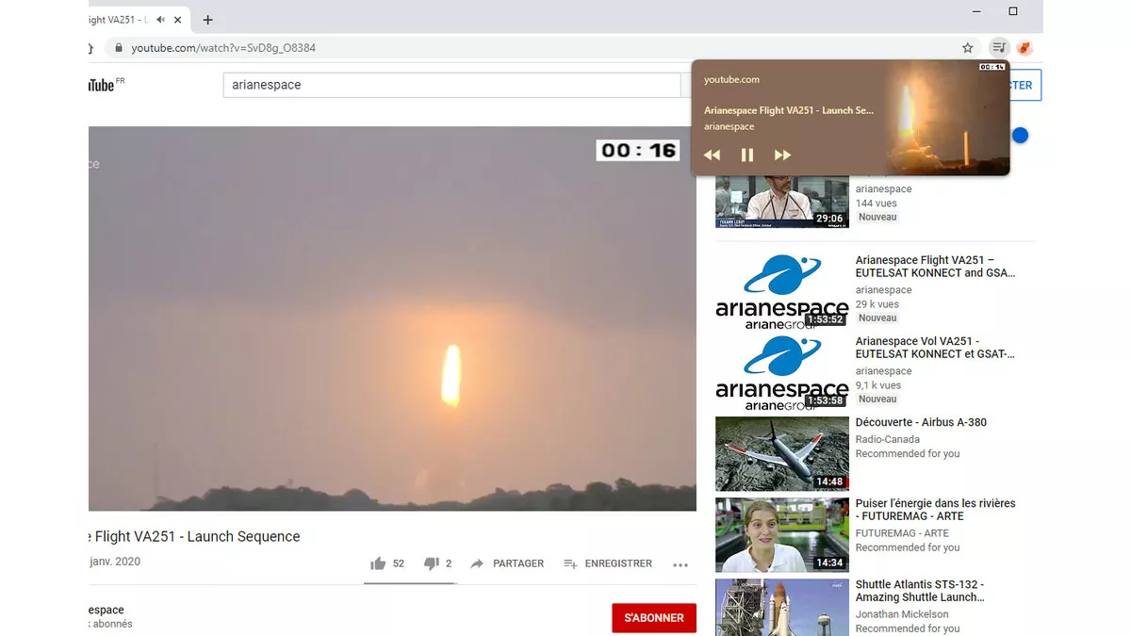Toggle the bookmark star in the address bar
The height and width of the screenshot is (636, 1131).
pos(967,47)
